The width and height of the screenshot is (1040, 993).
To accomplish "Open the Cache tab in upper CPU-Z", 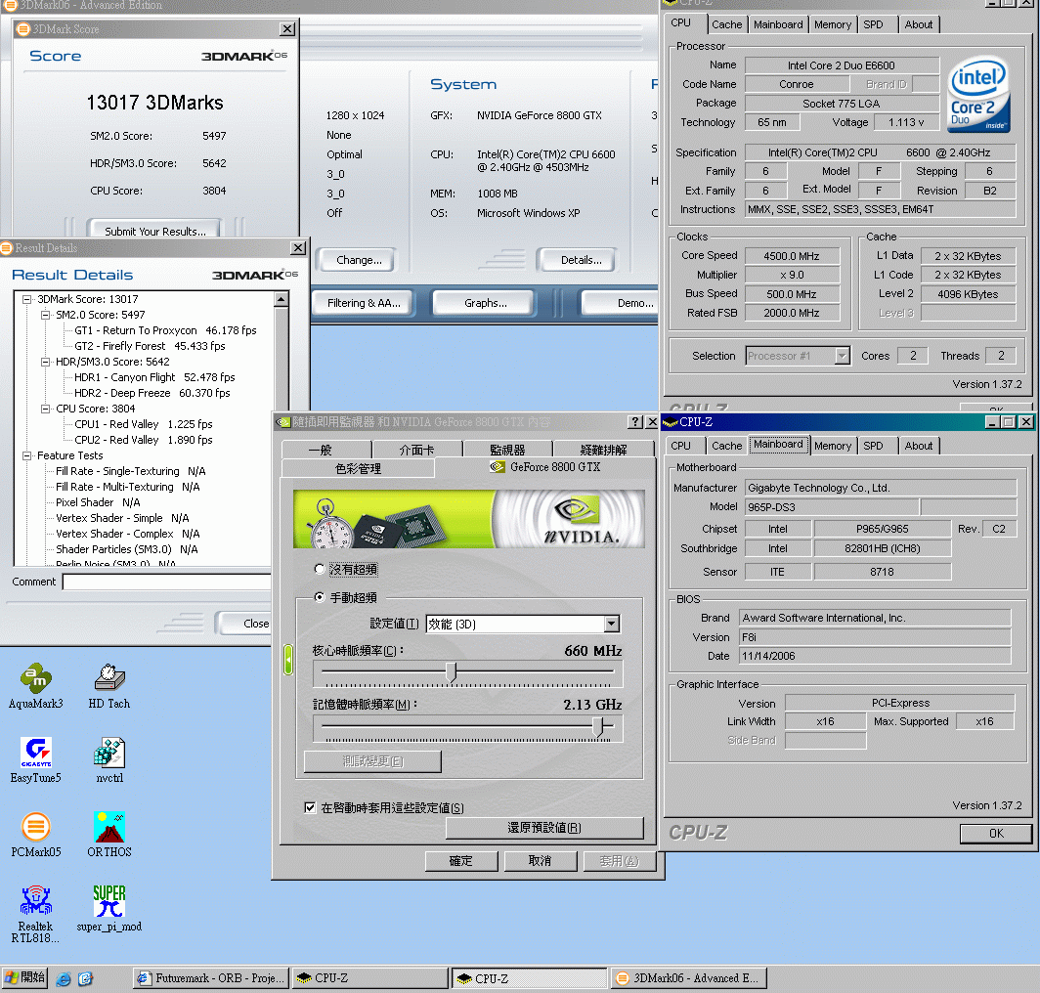I will coord(726,24).
